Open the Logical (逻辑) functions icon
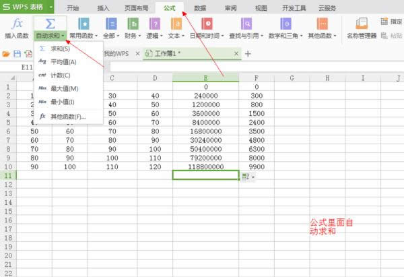 point(154,24)
